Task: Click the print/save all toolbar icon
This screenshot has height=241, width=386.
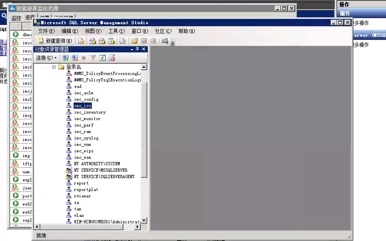Action: tap(153, 41)
